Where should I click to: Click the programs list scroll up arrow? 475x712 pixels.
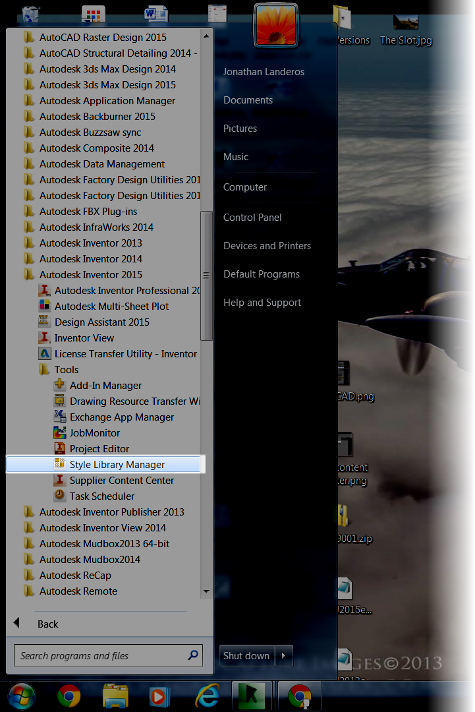tap(206, 36)
